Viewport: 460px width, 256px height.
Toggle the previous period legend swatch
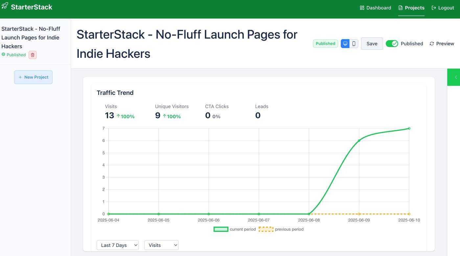(x=266, y=229)
